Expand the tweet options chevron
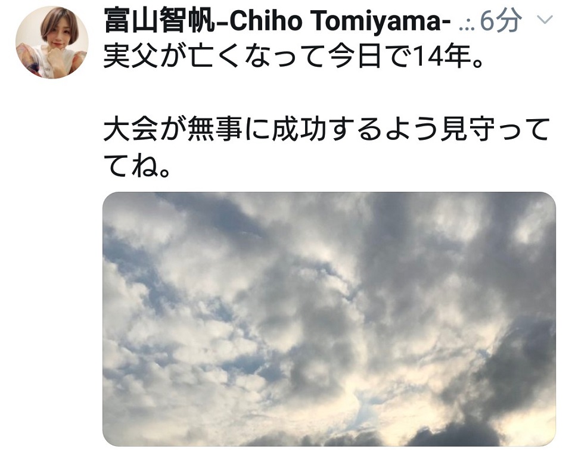 click(545, 20)
